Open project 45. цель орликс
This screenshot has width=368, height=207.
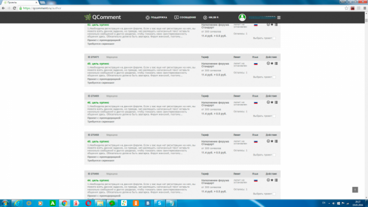tap(98, 142)
